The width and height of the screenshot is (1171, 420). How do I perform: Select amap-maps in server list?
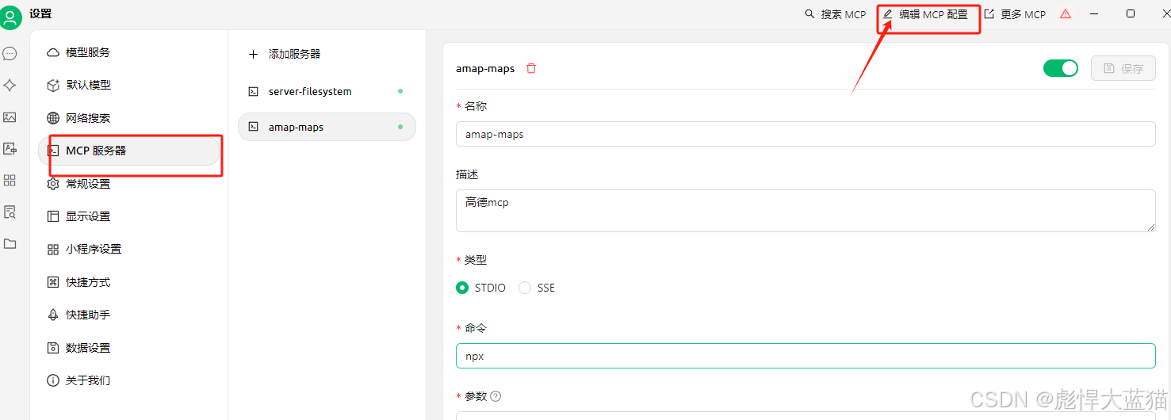pyautogui.click(x=327, y=127)
